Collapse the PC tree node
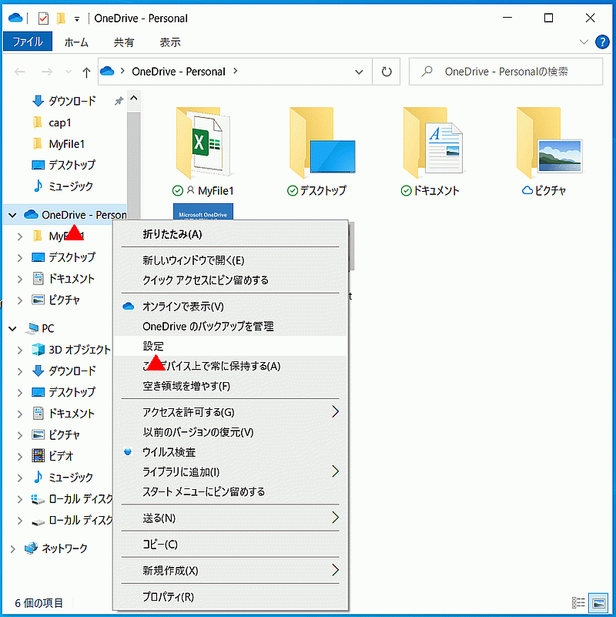This screenshot has height=617, width=616. pyautogui.click(x=12, y=329)
